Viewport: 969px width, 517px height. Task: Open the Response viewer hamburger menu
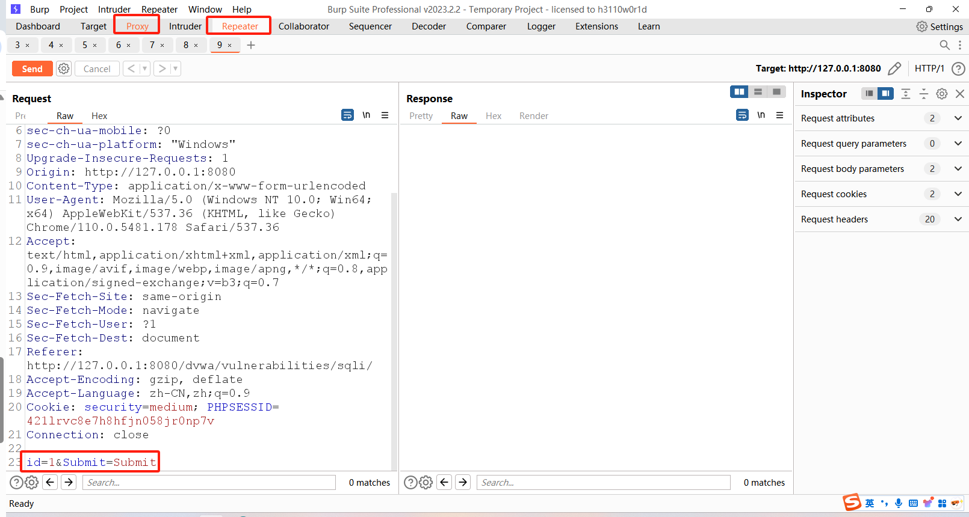click(x=779, y=115)
